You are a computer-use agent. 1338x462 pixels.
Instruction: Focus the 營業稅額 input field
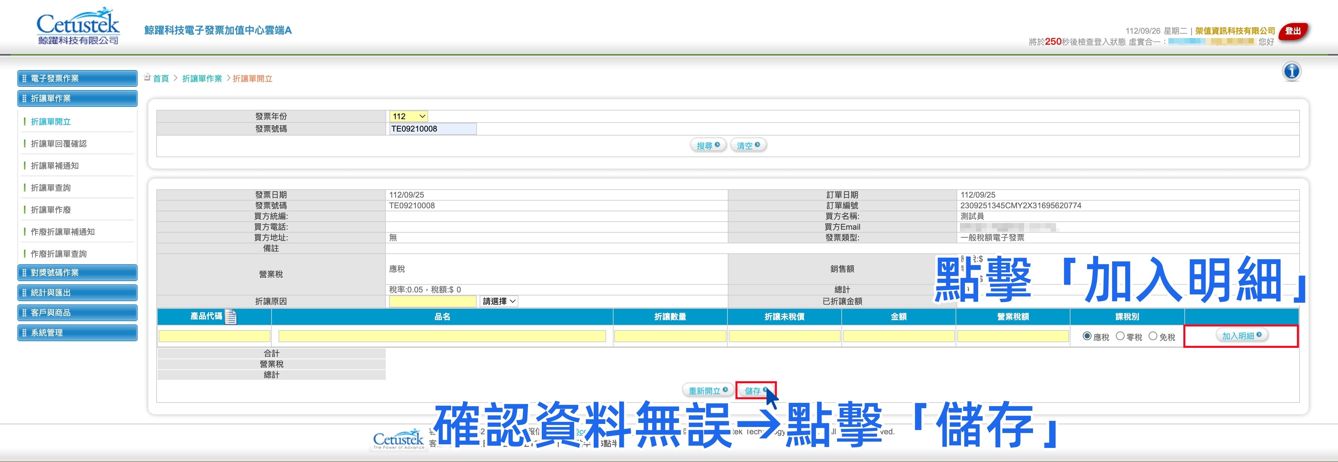(x=1013, y=336)
